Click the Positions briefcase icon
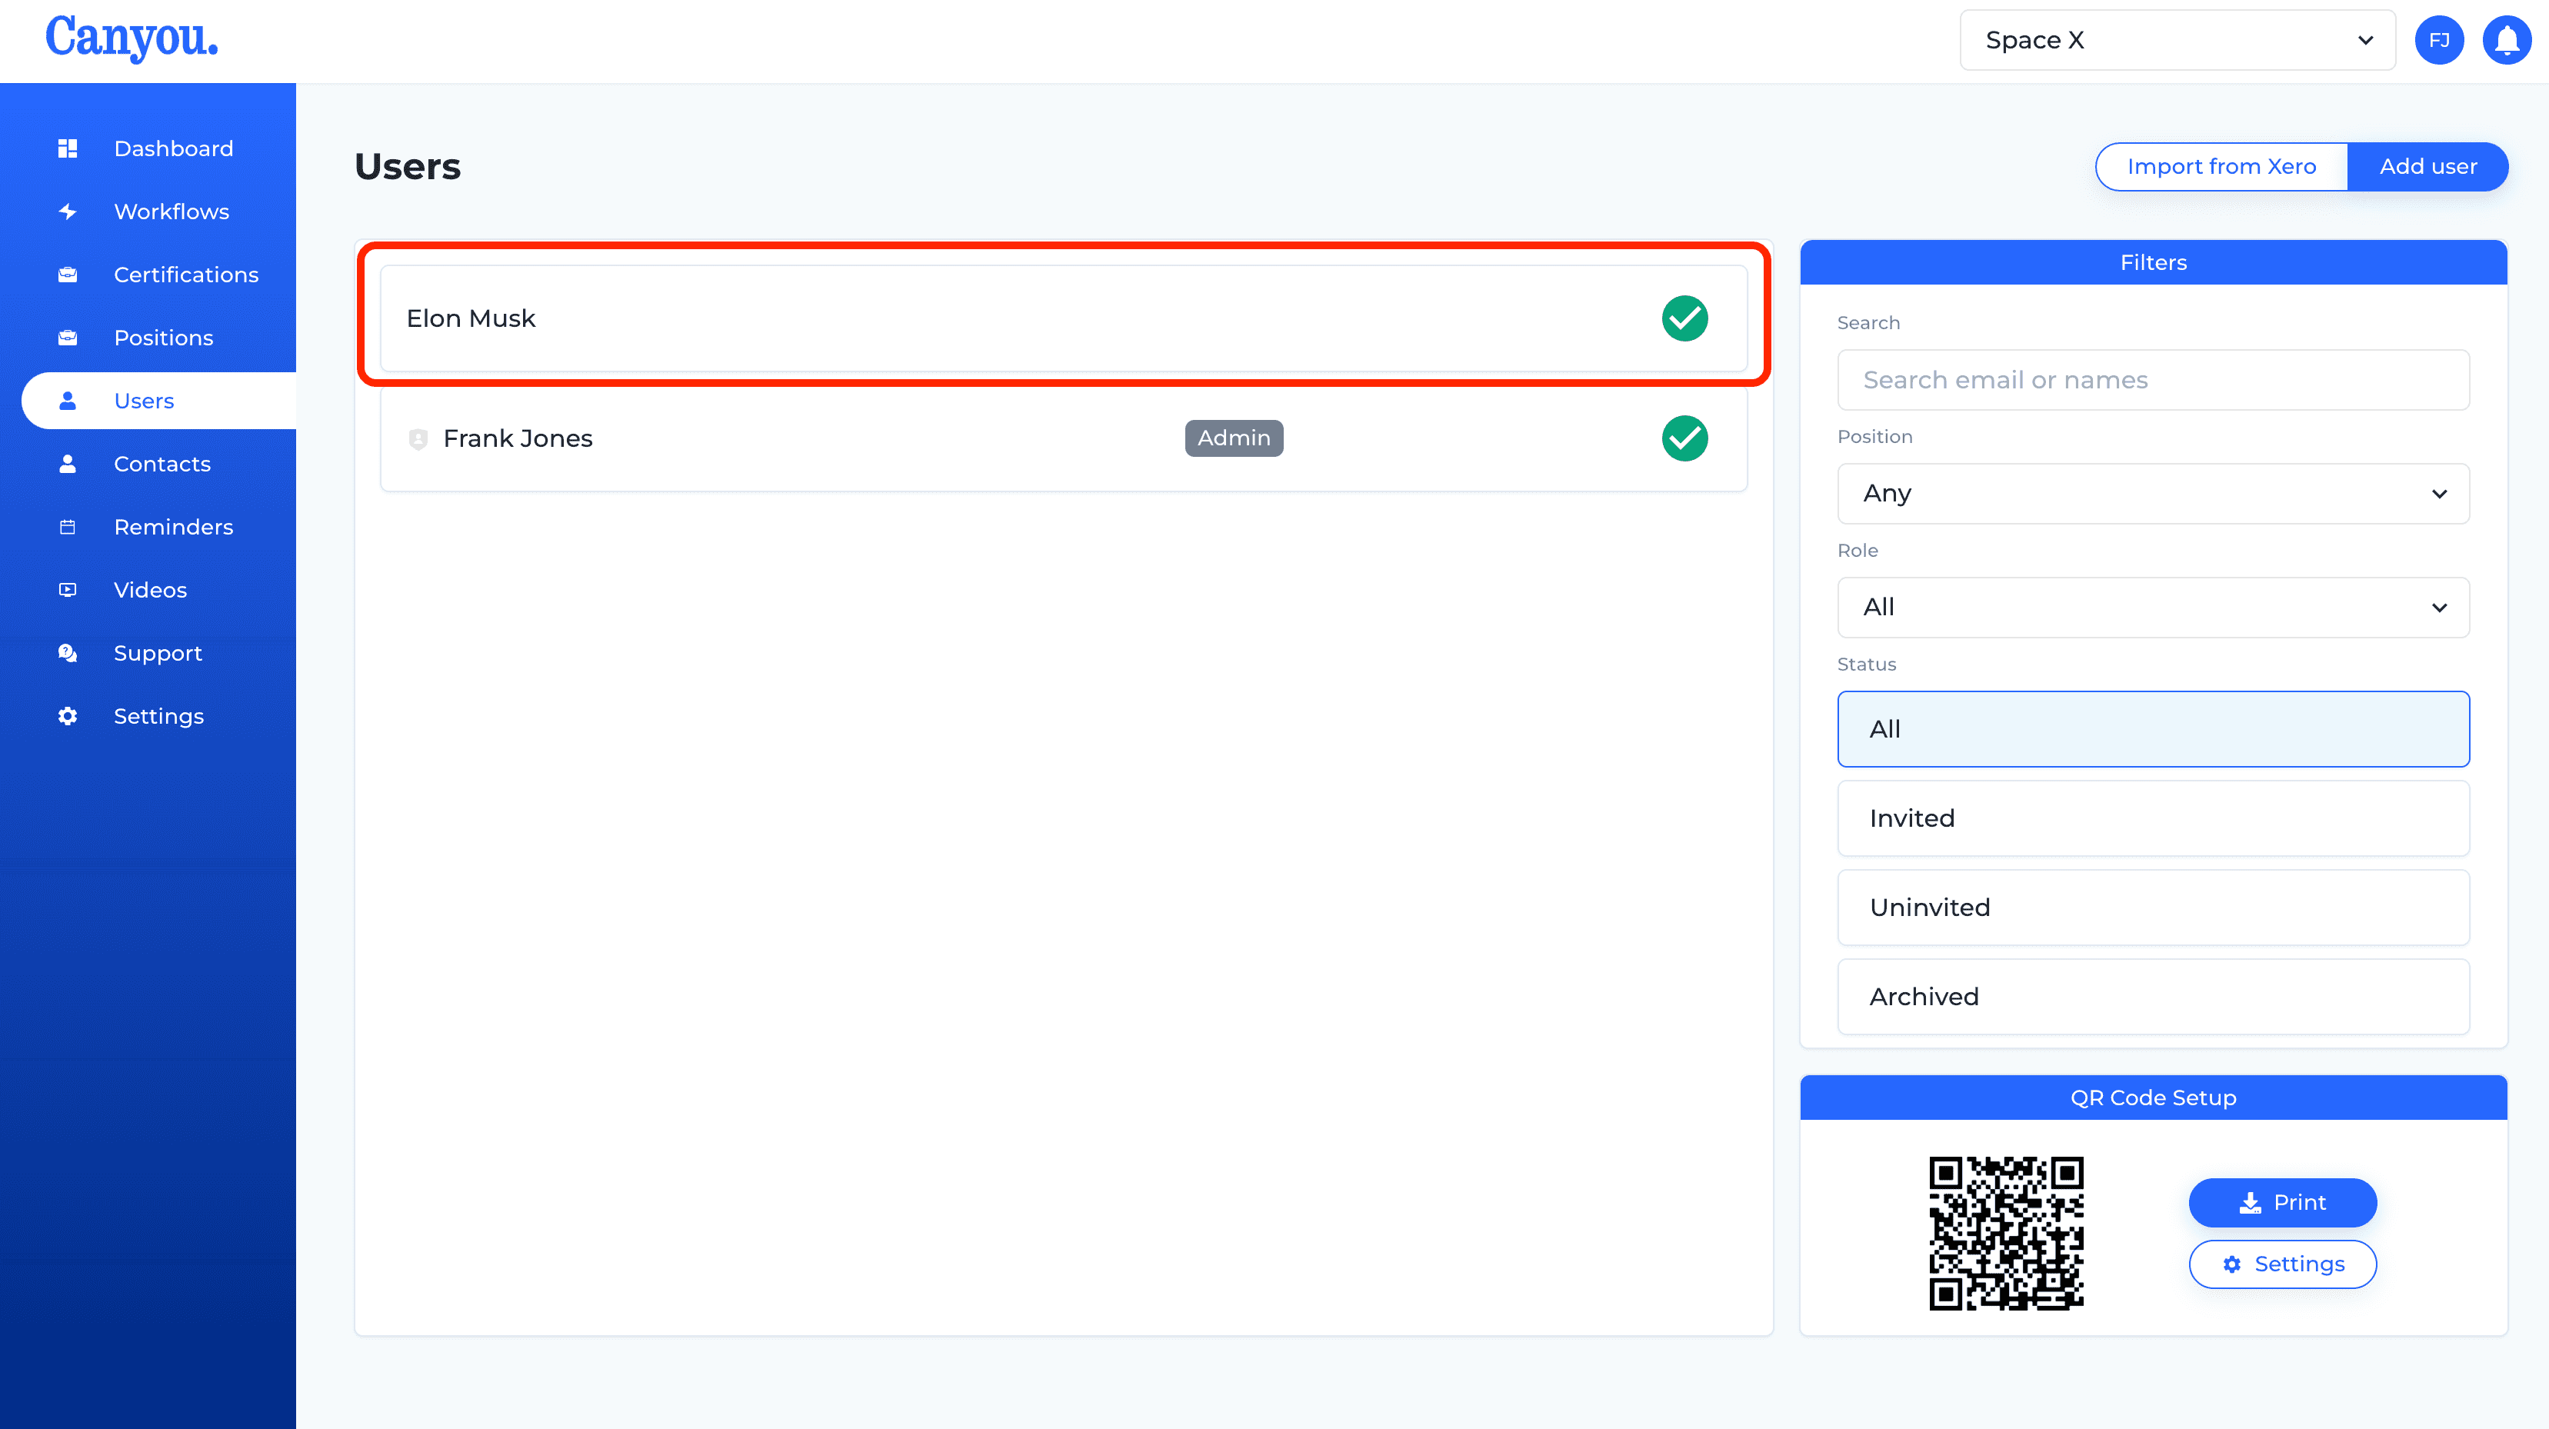Viewport: 2549px width, 1429px height. coord(67,338)
